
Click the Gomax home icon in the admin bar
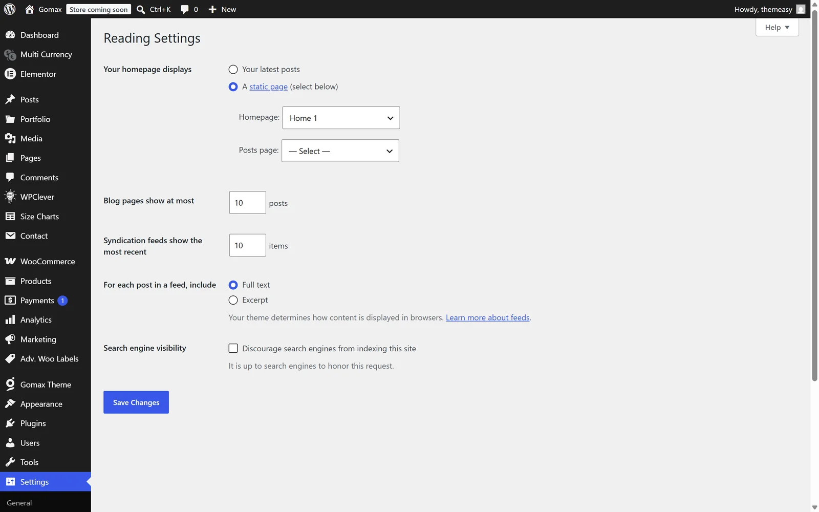[x=29, y=9]
